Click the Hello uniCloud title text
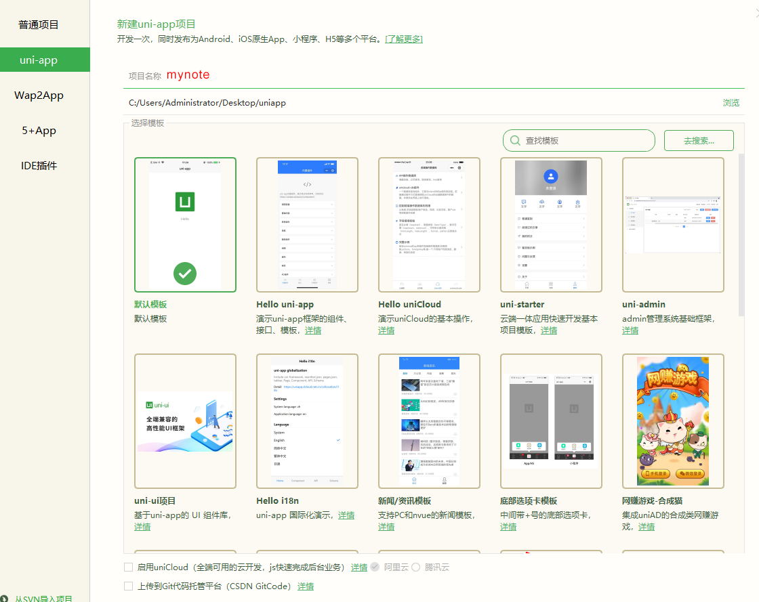This screenshot has height=602, width=759. pyautogui.click(x=409, y=304)
